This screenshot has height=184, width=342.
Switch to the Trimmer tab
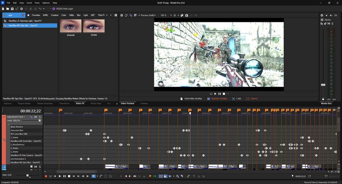144,103
